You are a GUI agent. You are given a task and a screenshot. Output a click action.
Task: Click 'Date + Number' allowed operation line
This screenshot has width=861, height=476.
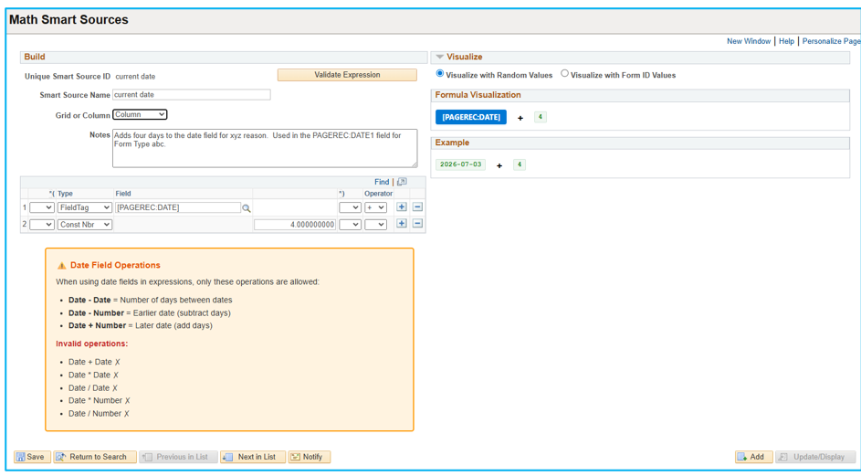[x=141, y=325]
